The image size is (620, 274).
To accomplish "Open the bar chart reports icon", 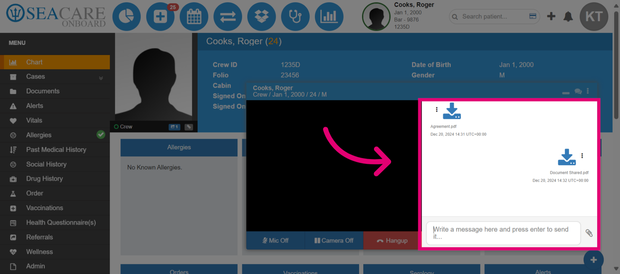I will coord(329,16).
